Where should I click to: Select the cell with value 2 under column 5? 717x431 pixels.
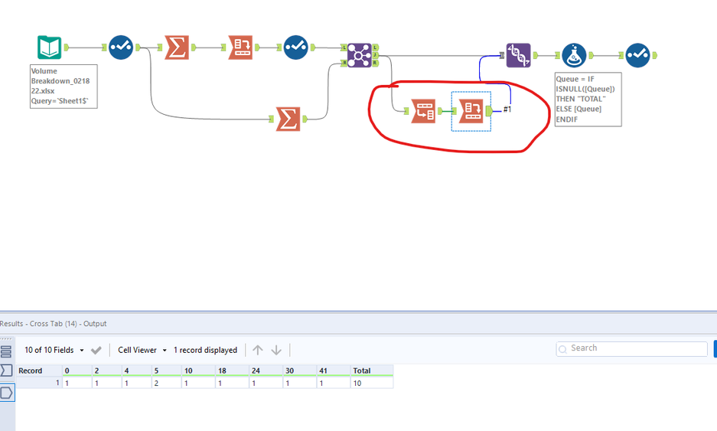tap(167, 383)
